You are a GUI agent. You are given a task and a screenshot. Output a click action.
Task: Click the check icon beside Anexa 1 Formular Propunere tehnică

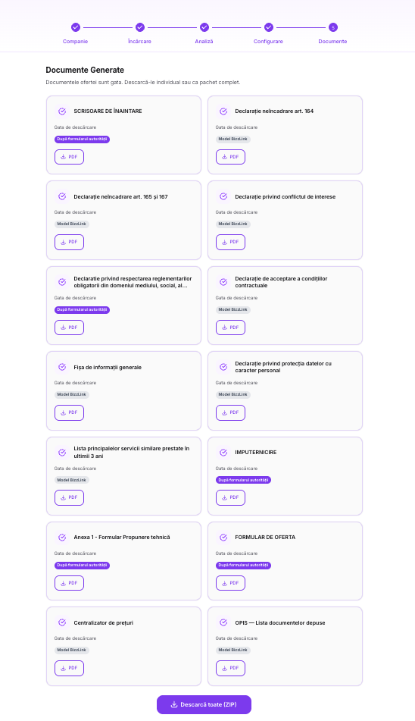click(62, 538)
